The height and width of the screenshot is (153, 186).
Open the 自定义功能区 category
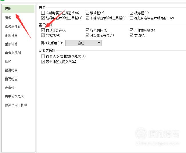point(15,97)
